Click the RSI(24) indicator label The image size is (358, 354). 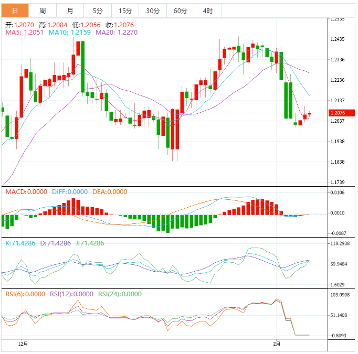click(x=120, y=294)
